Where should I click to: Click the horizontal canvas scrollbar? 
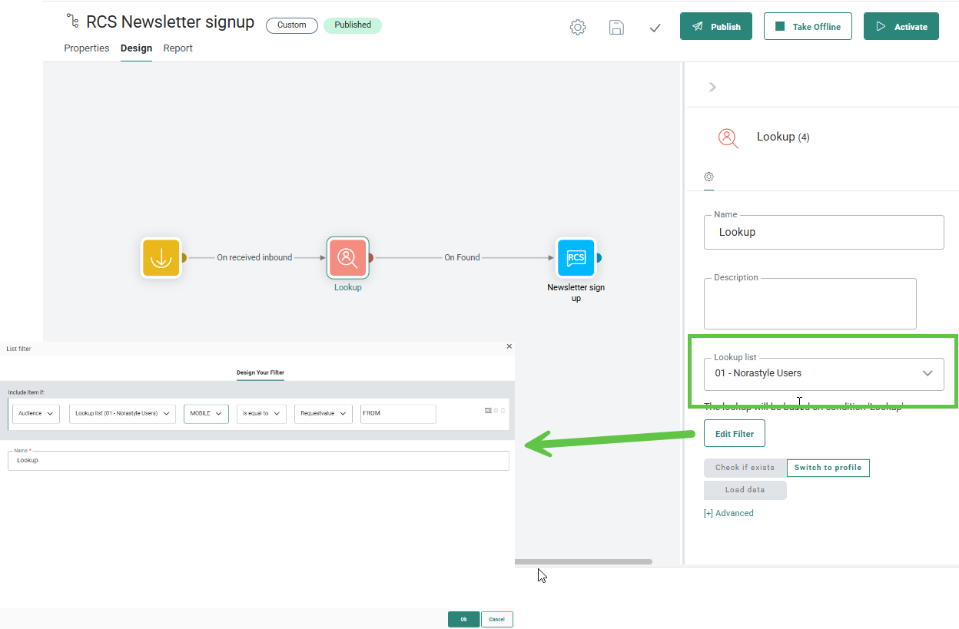[582, 562]
